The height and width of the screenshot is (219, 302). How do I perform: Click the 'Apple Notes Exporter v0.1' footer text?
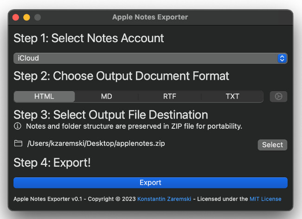click(48, 199)
